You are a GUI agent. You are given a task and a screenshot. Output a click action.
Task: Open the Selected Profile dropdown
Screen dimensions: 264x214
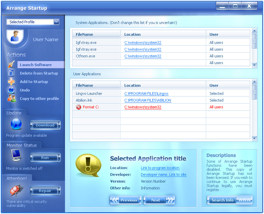[x=56, y=22]
